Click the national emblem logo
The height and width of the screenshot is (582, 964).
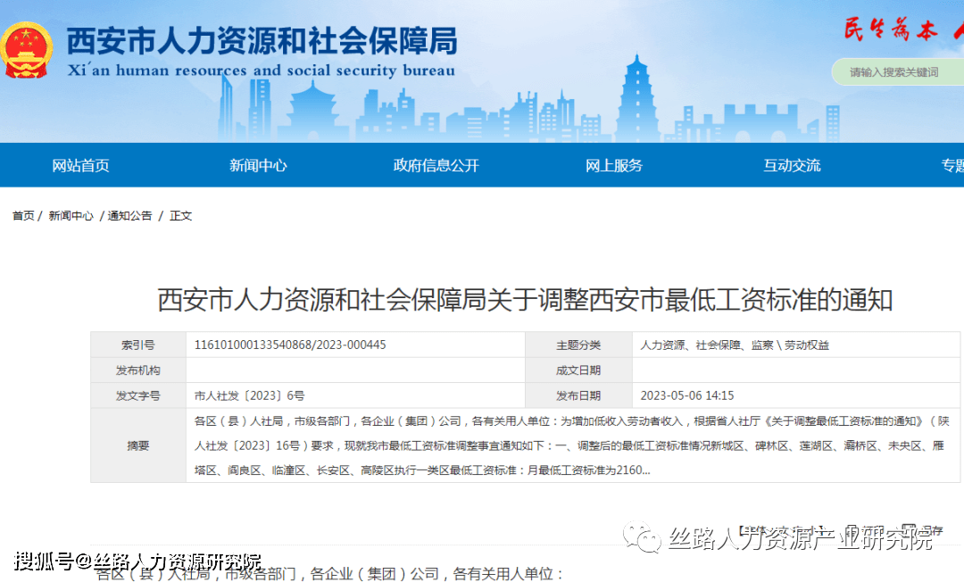pyautogui.click(x=27, y=50)
